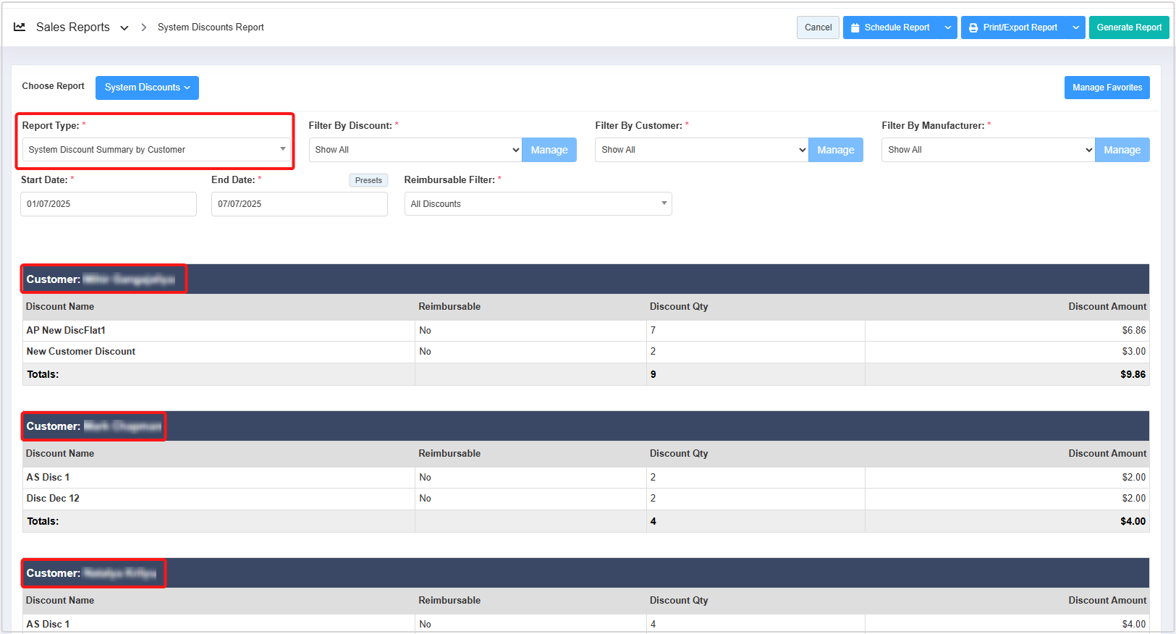Click the Start Date input field
The image size is (1176, 634).
click(109, 204)
